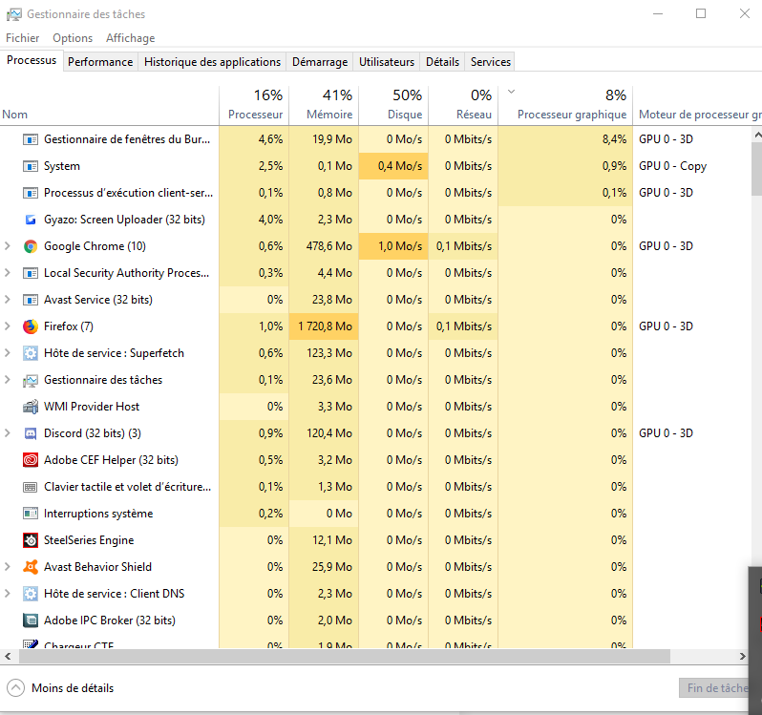Switch to the Démarrage tab

point(320,62)
